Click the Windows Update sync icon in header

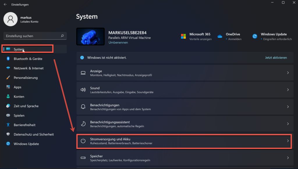(x=255, y=36)
